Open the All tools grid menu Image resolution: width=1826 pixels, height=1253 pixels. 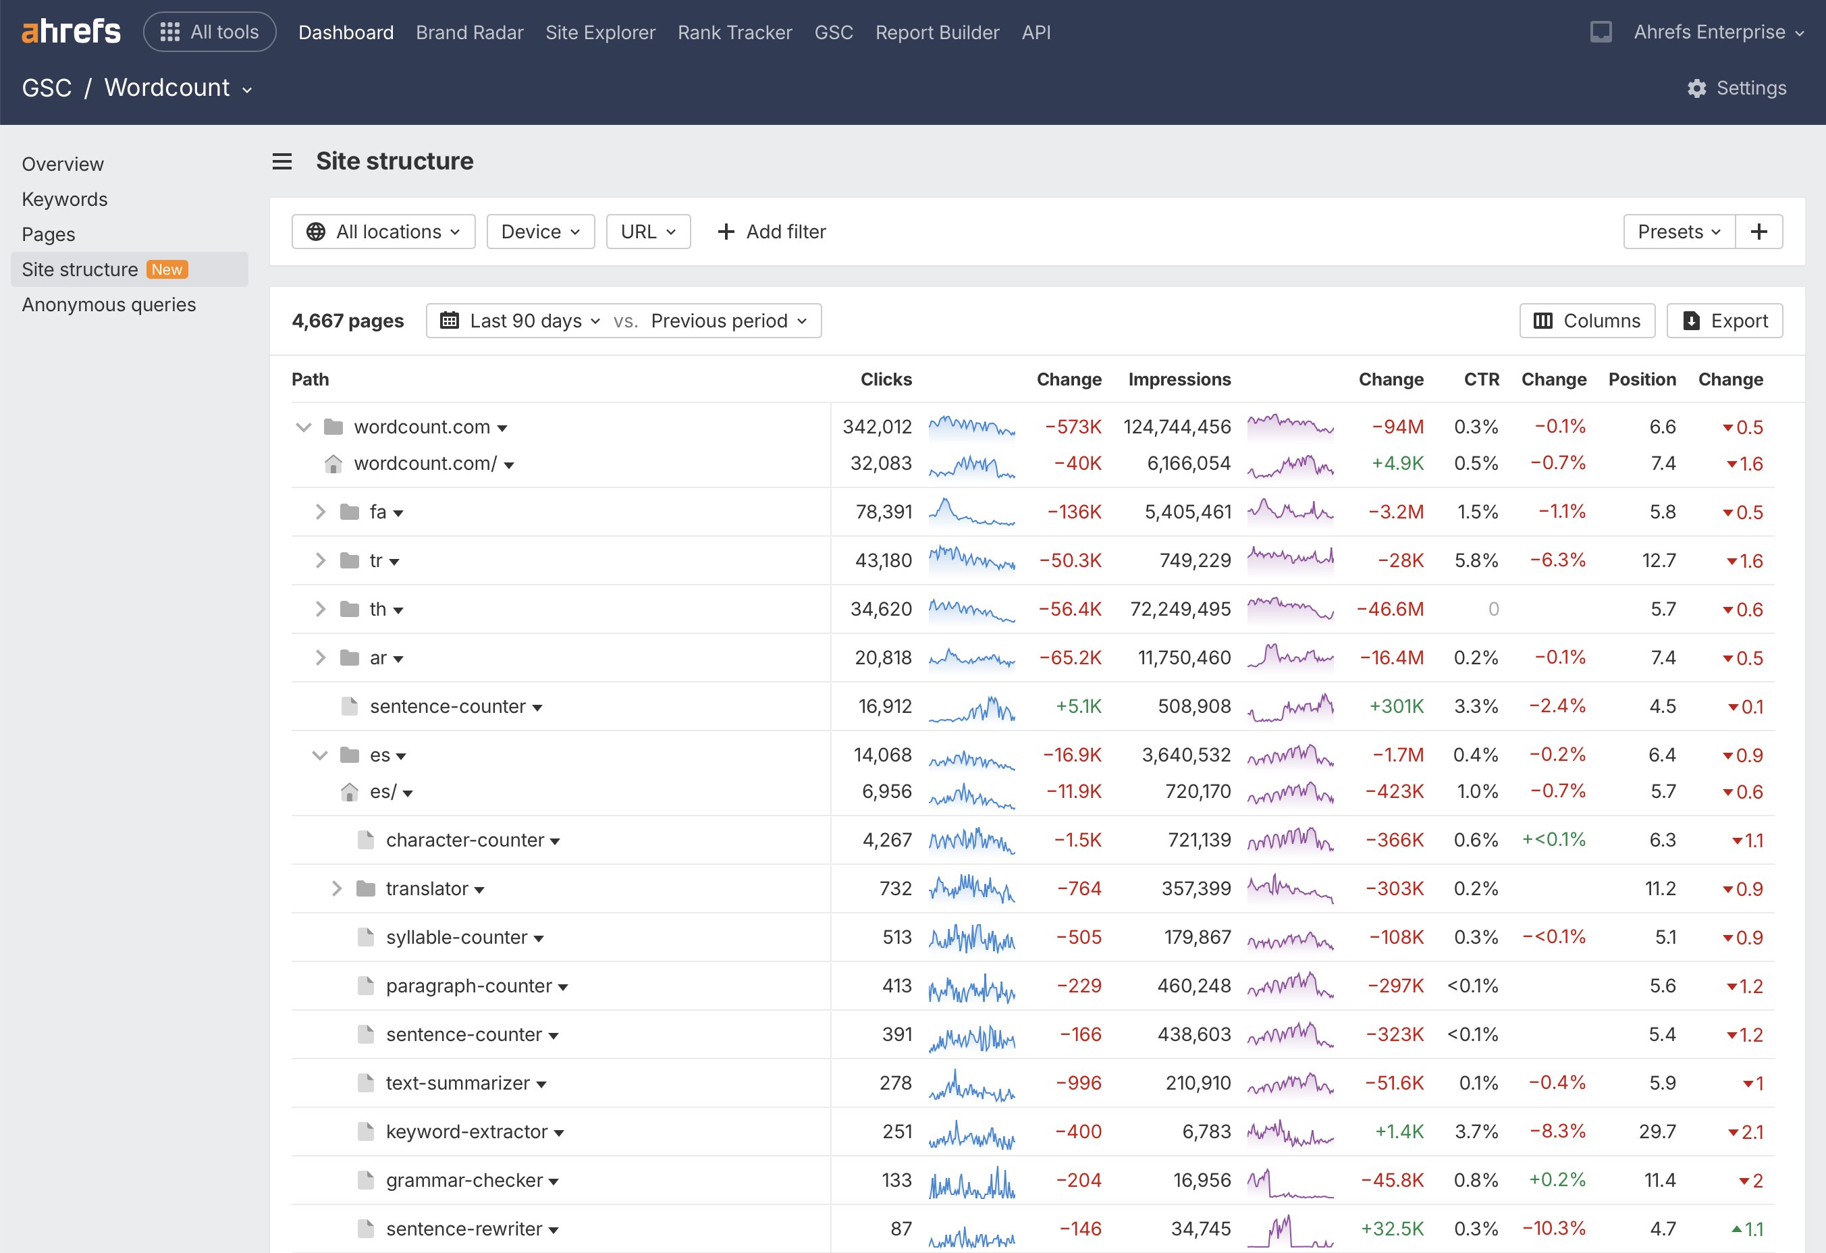point(210,32)
